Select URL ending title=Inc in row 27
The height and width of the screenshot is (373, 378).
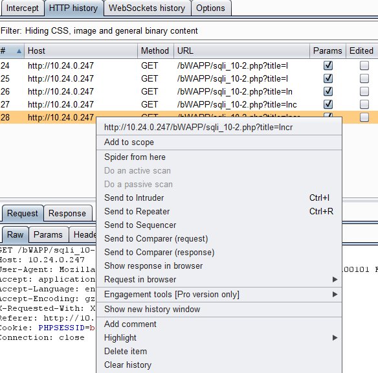(237, 105)
